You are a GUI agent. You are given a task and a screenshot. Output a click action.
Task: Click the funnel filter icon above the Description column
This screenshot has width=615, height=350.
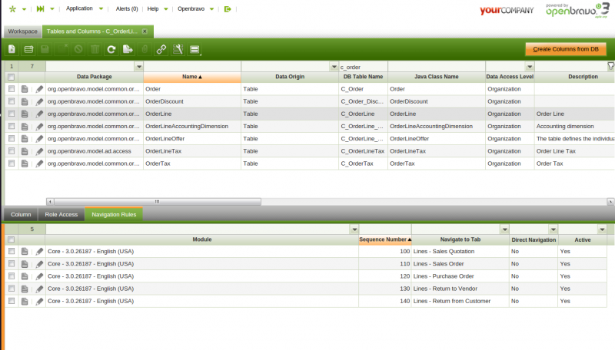(x=610, y=67)
